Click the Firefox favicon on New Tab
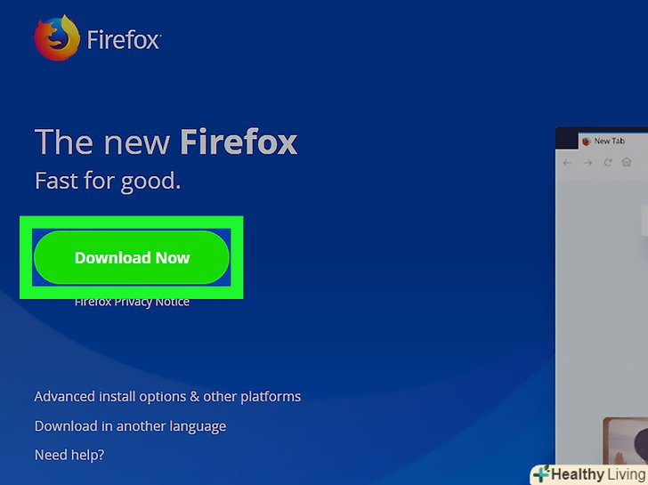 pos(586,141)
